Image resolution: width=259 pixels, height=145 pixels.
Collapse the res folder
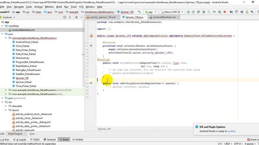(2, 102)
